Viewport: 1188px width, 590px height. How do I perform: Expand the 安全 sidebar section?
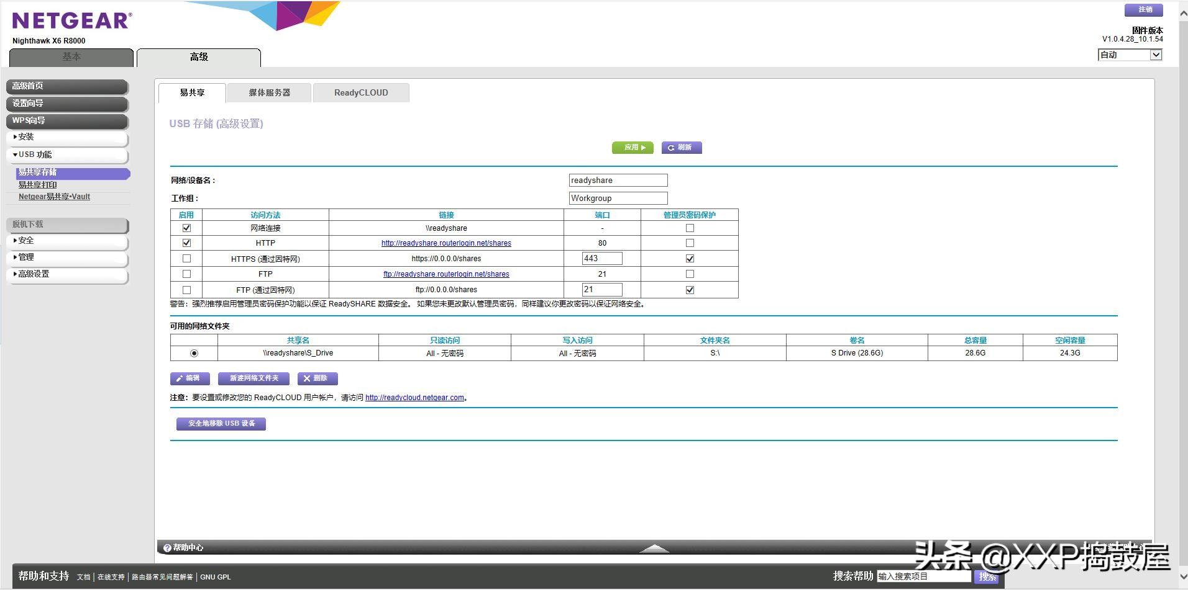(67, 241)
